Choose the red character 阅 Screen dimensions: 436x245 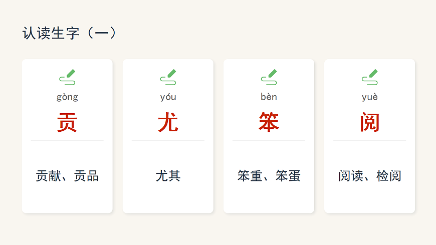pyautogui.click(x=369, y=122)
